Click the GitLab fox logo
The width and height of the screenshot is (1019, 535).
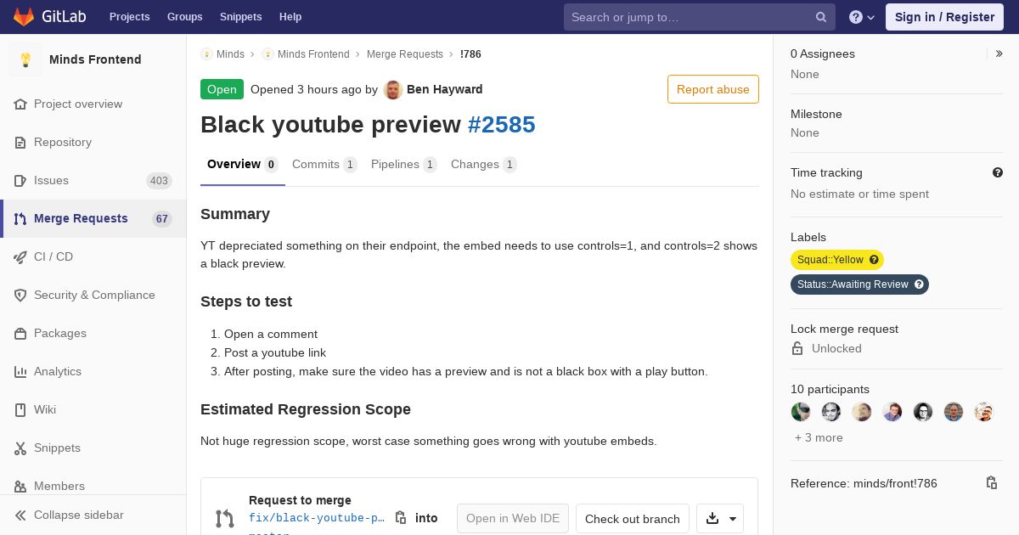point(24,16)
